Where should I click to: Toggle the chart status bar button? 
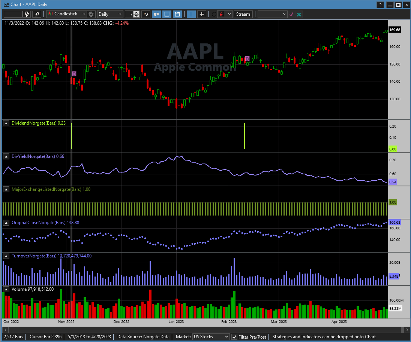tap(177, 14)
